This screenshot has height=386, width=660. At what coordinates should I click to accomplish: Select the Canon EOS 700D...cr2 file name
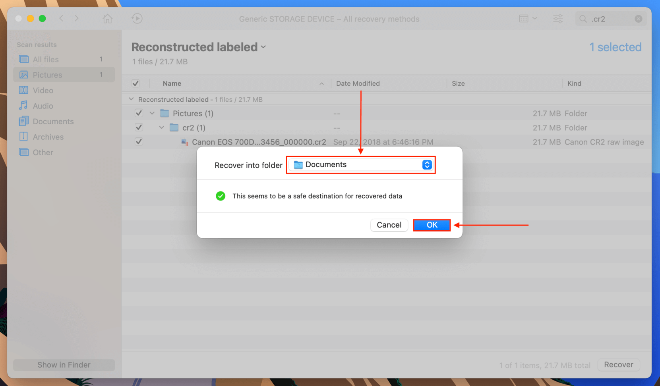click(259, 142)
